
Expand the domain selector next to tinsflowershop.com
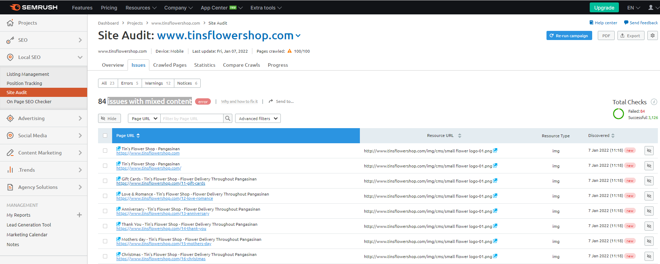coord(298,35)
